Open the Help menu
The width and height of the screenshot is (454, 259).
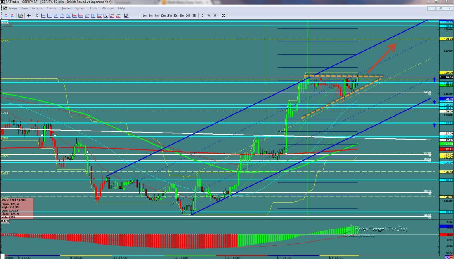pyautogui.click(x=121, y=8)
